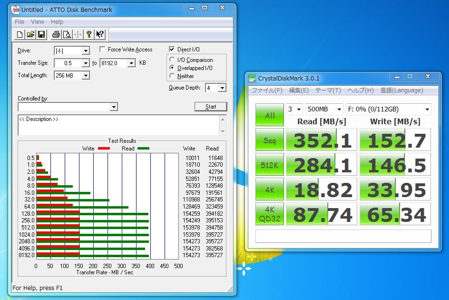Viewport: 449px width, 300px height.
Task: Open CrystalDiskMark test size 500MB dropdown
Action: tap(324, 109)
